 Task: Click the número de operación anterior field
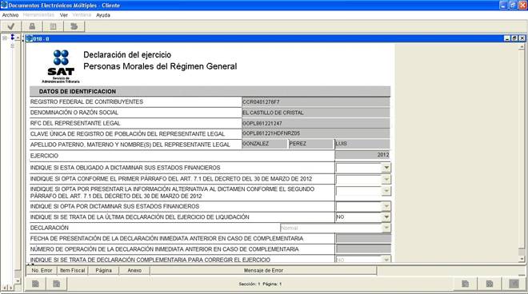(x=364, y=249)
